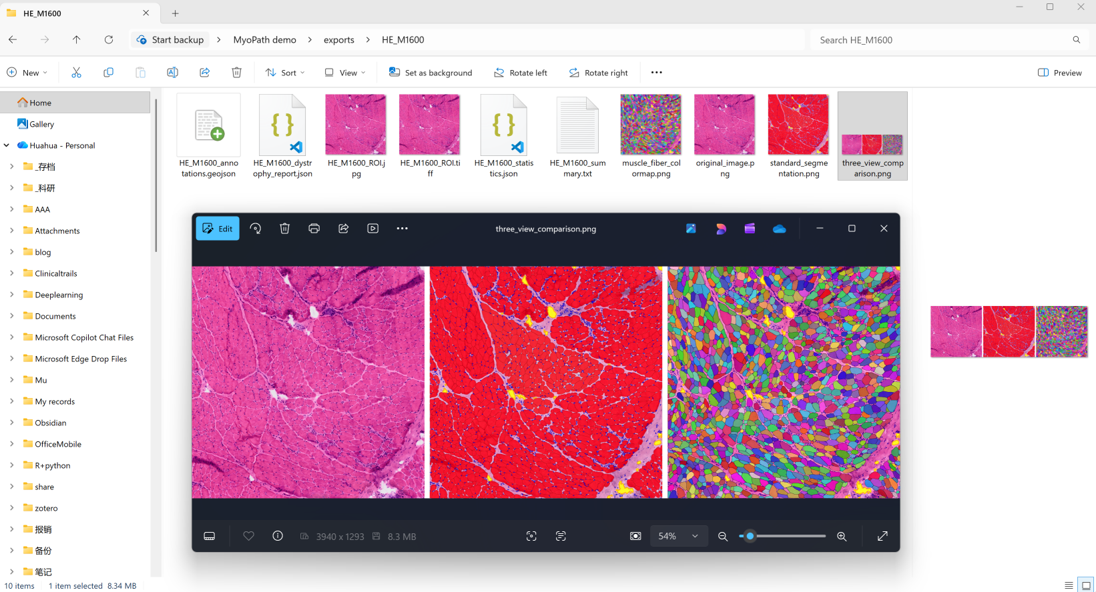Select Gallery in the navigation pane
Image resolution: width=1096 pixels, height=592 pixels.
click(x=41, y=124)
